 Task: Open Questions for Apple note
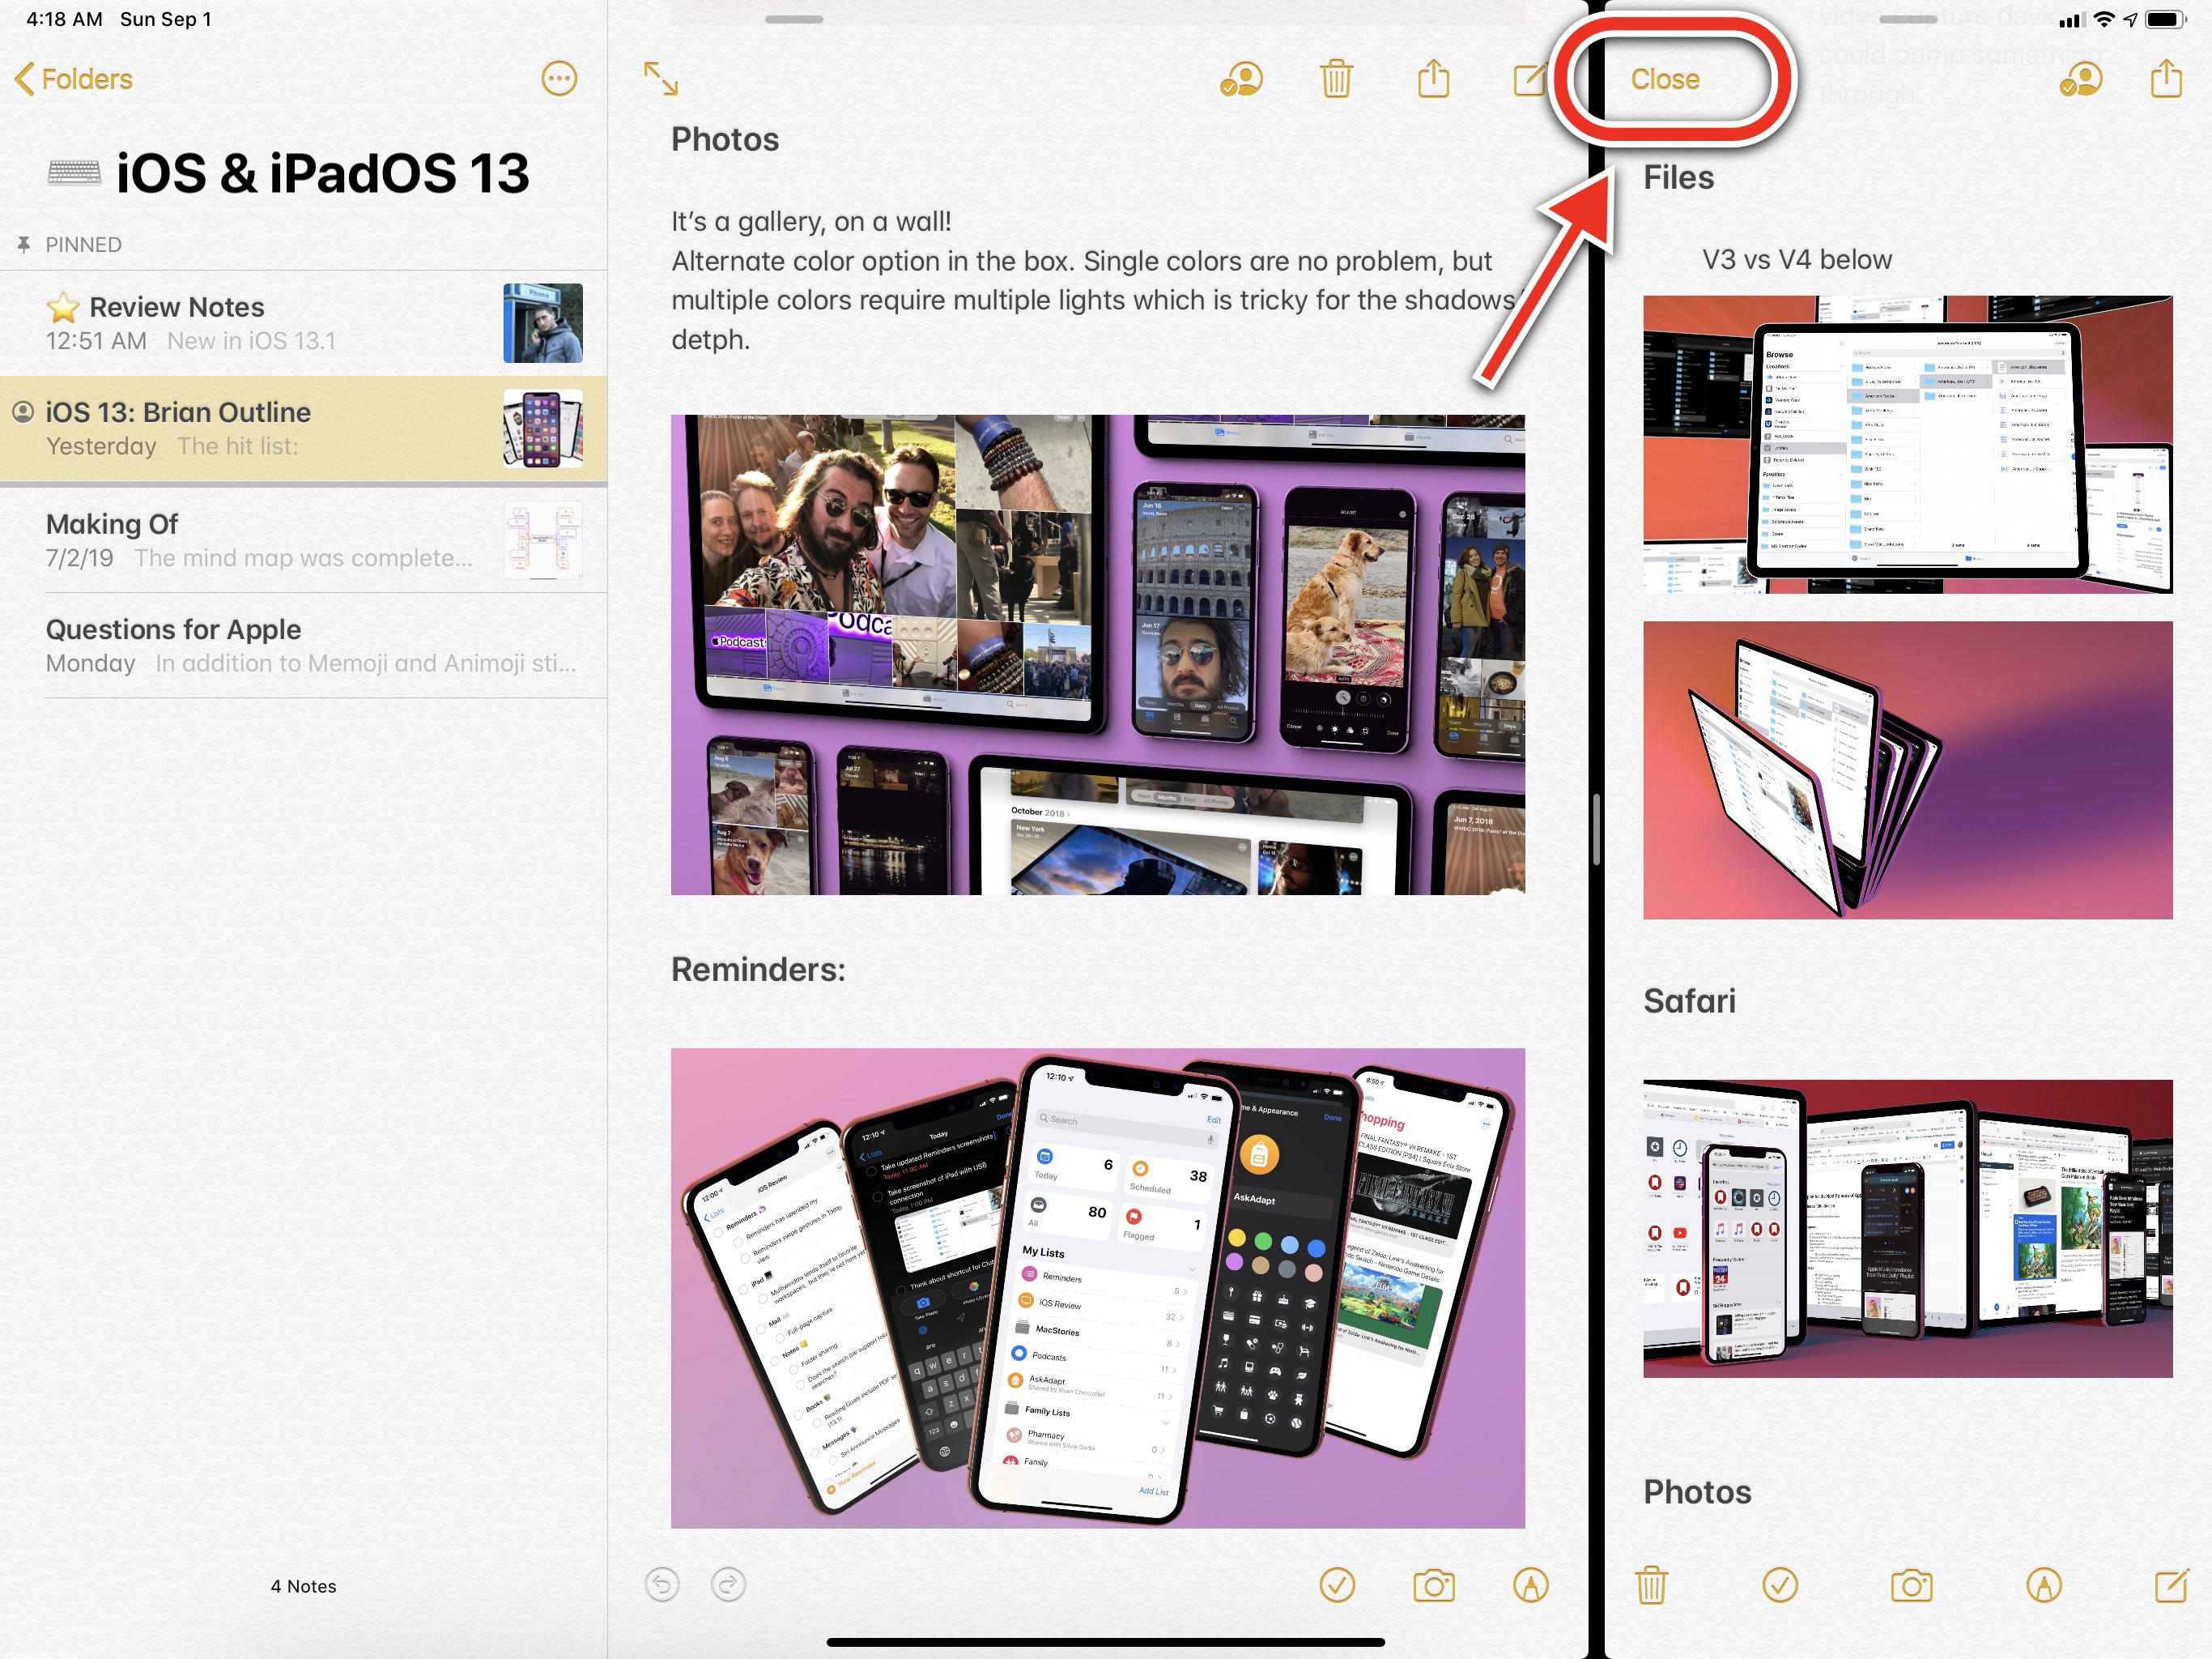point(304,646)
